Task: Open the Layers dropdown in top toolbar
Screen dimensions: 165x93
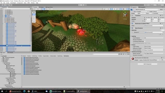Action: coord(153,5)
